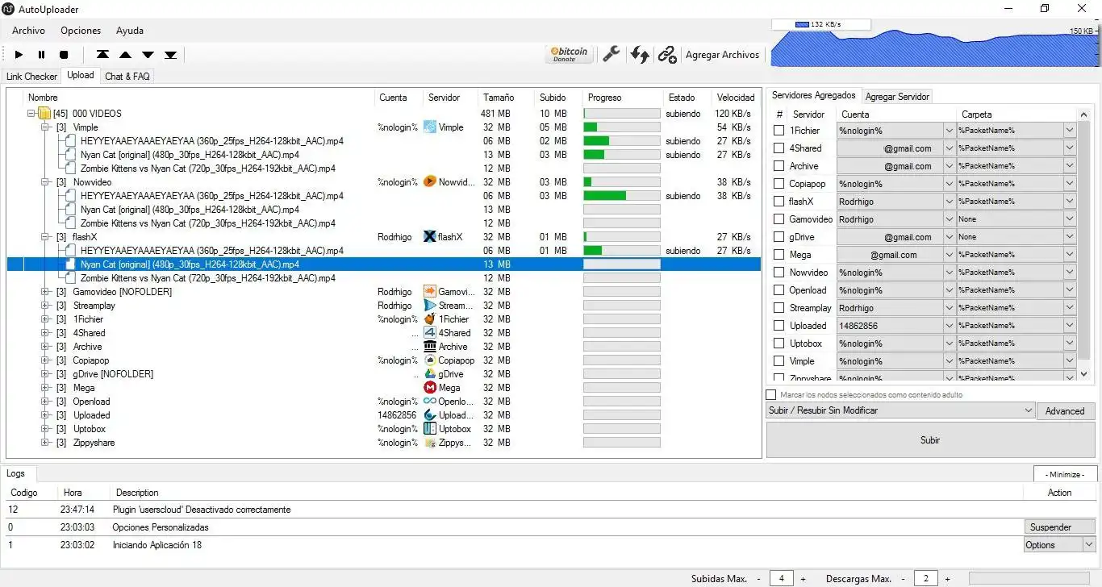Check the gDrive server checkbox
This screenshot has width=1102, height=587.
[x=779, y=237]
